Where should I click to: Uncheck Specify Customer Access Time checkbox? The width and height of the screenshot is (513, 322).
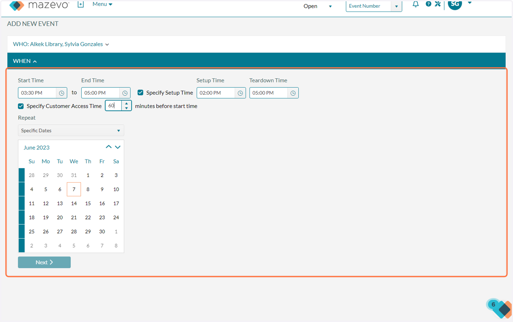click(x=21, y=106)
